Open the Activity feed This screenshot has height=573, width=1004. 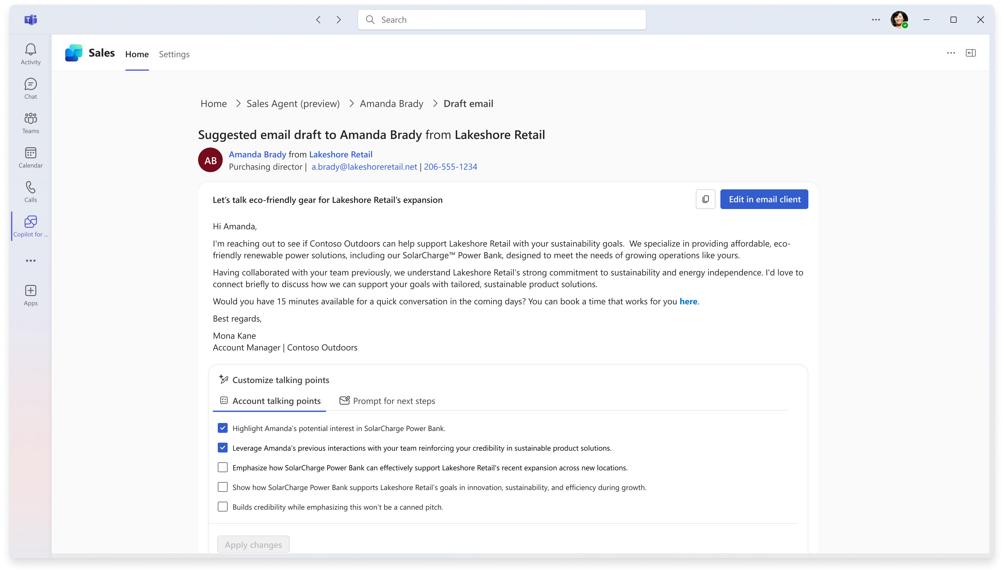[x=30, y=53]
